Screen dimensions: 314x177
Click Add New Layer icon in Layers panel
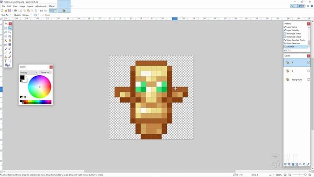(x=286, y=164)
